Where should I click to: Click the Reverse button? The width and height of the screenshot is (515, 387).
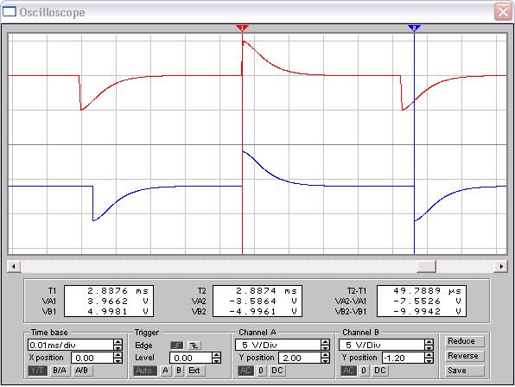pos(465,356)
